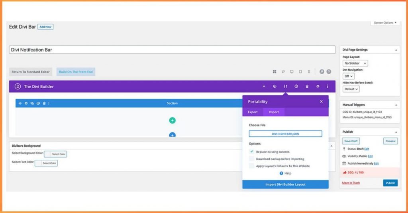Click the search circle icon near the help icon
This screenshot has height=213, width=408.
click(322, 72)
